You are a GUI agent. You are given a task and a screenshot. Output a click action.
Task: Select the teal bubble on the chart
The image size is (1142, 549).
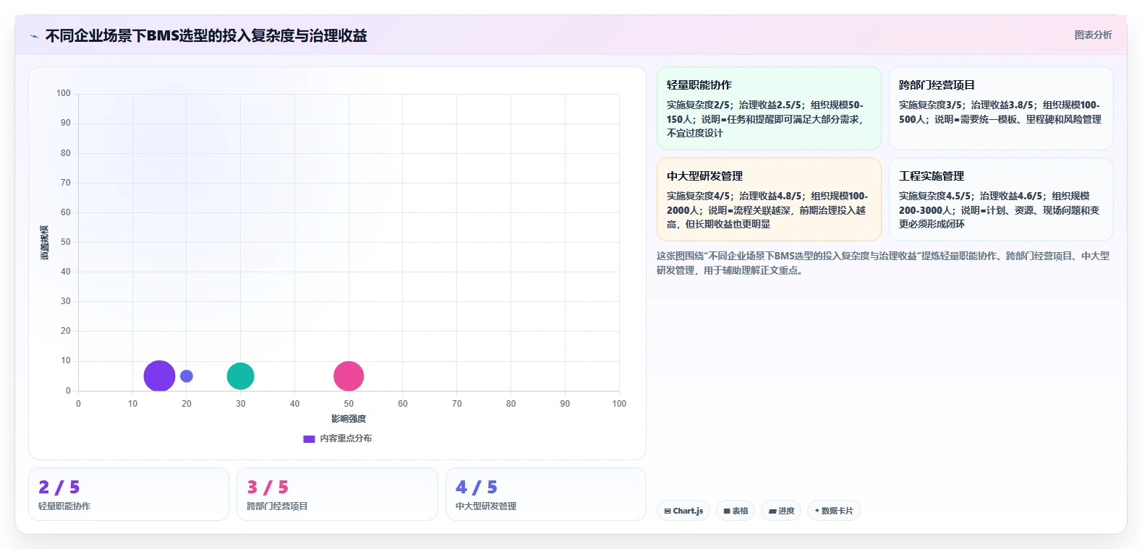pyautogui.click(x=240, y=376)
